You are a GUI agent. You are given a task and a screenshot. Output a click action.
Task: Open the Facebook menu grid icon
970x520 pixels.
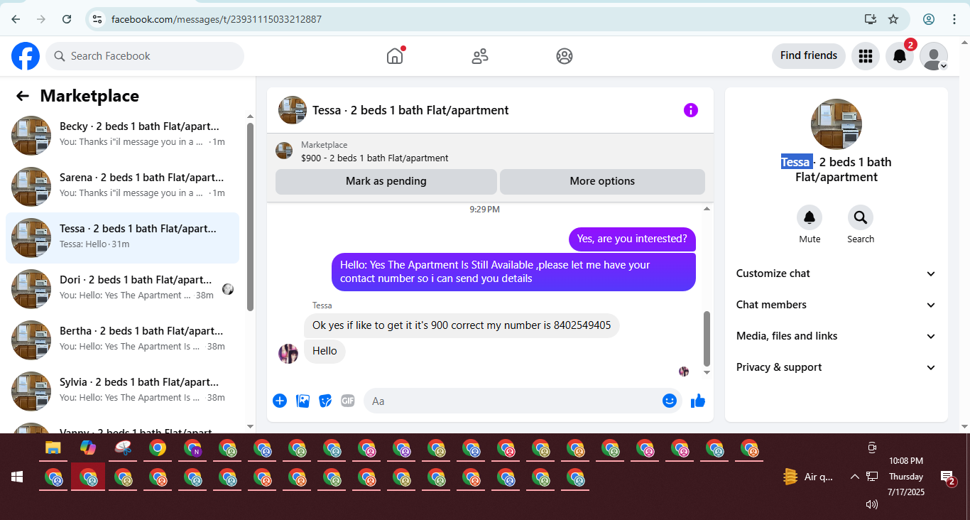tap(866, 56)
